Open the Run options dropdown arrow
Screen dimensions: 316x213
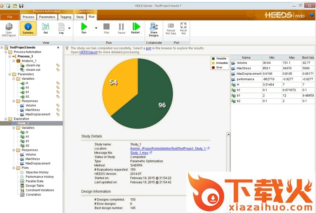(96, 28)
